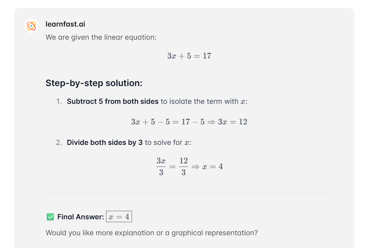This screenshot has height=248, width=365.
Task: Click the list number 1 marker
Action: pyautogui.click(x=59, y=101)
